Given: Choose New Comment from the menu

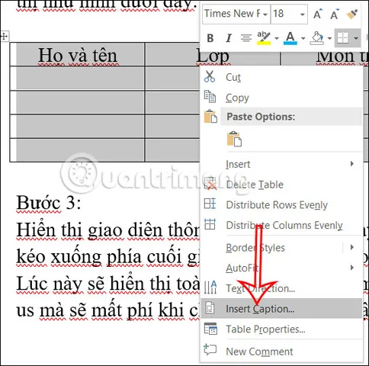Looking at the screenshot, I should 281,352.
